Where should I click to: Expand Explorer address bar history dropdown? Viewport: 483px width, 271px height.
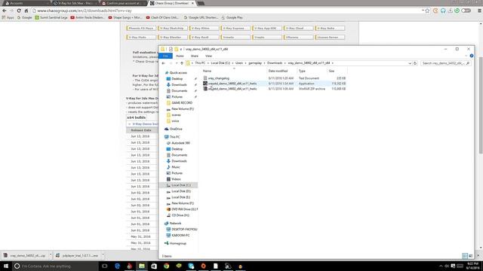coord(410,63)
